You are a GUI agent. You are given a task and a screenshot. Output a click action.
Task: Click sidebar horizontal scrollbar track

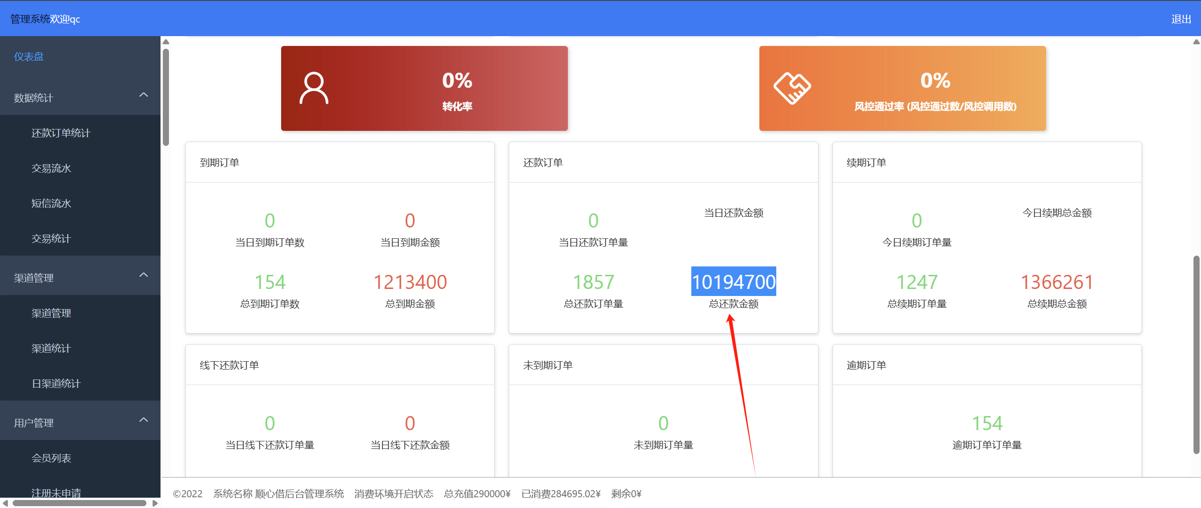pyautogui.click(x=80, y=503)
